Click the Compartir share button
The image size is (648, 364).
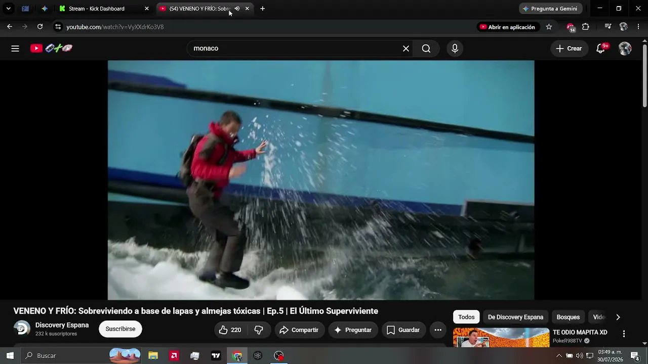pos(299,330)
